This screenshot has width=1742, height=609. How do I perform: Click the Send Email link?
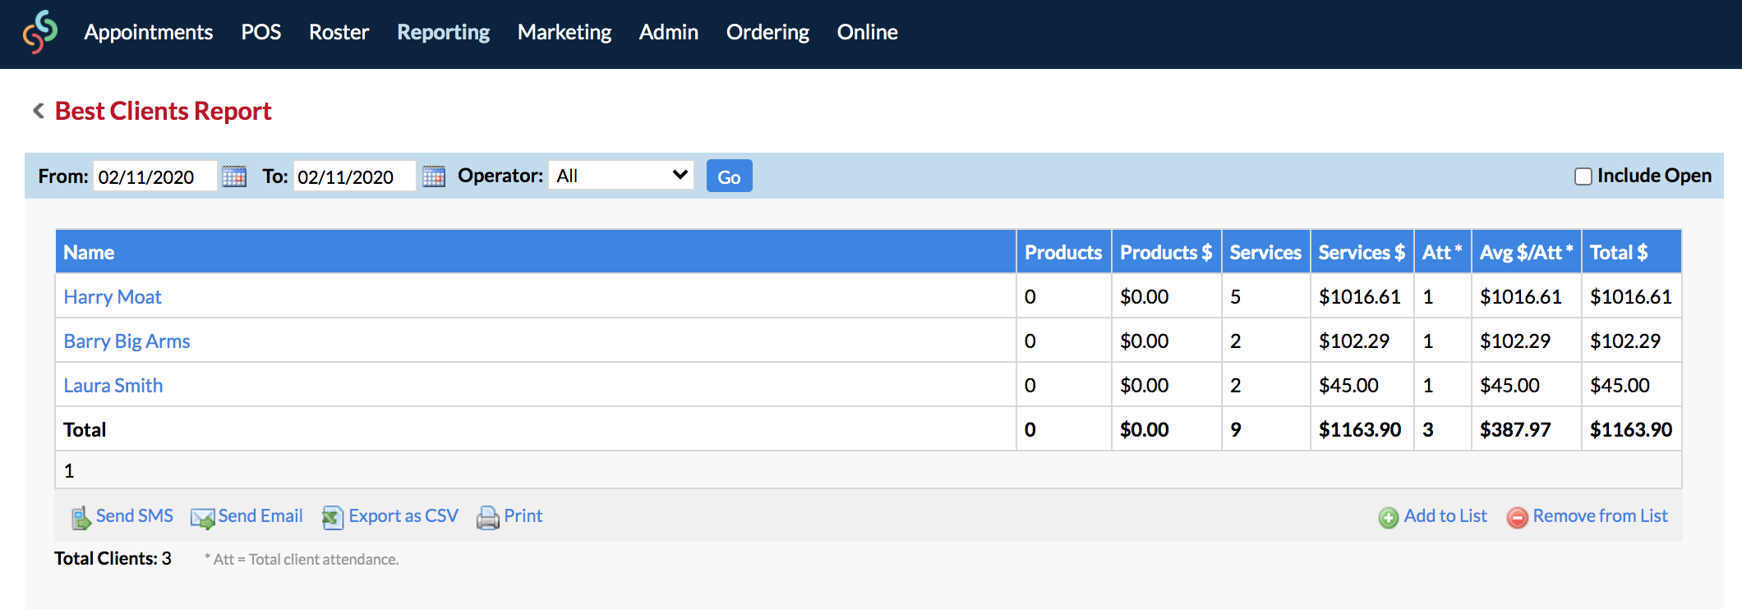coord(260,515)
